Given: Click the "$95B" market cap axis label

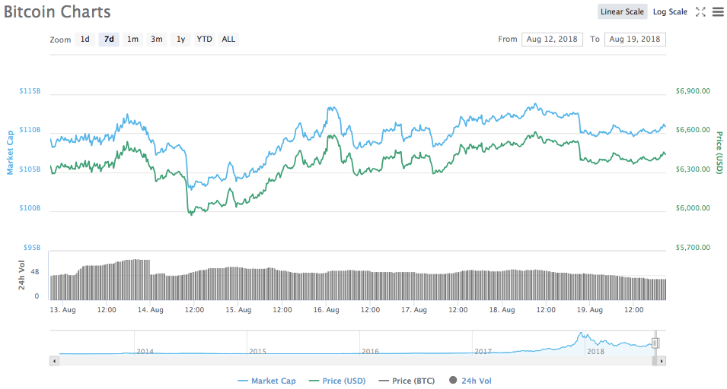Looking at the screenshot, I should click(x=32, y=248).
